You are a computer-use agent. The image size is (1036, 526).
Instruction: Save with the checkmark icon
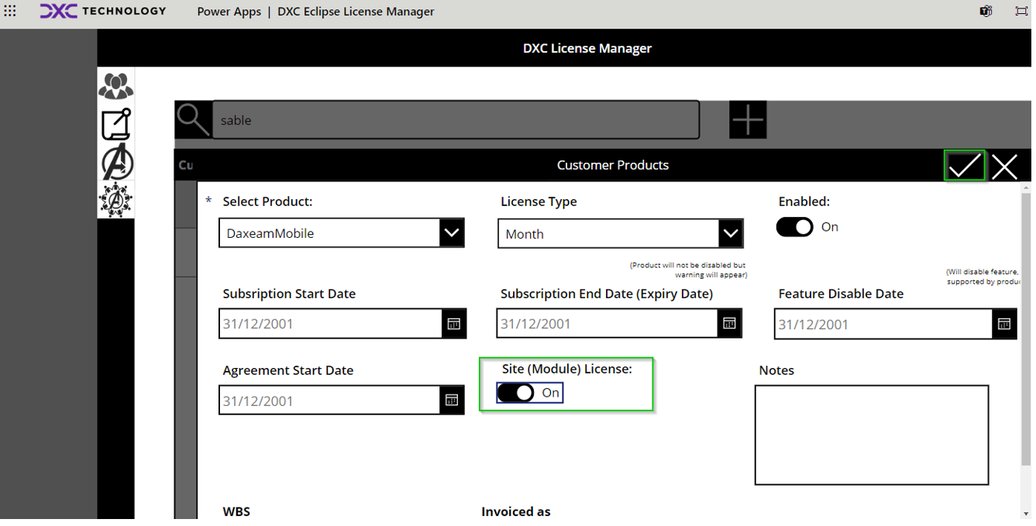964,166
